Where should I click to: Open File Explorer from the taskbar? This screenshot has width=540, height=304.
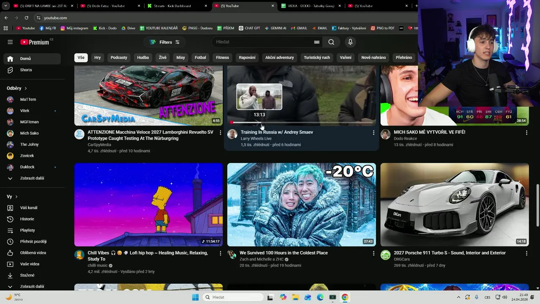[295, 297]
